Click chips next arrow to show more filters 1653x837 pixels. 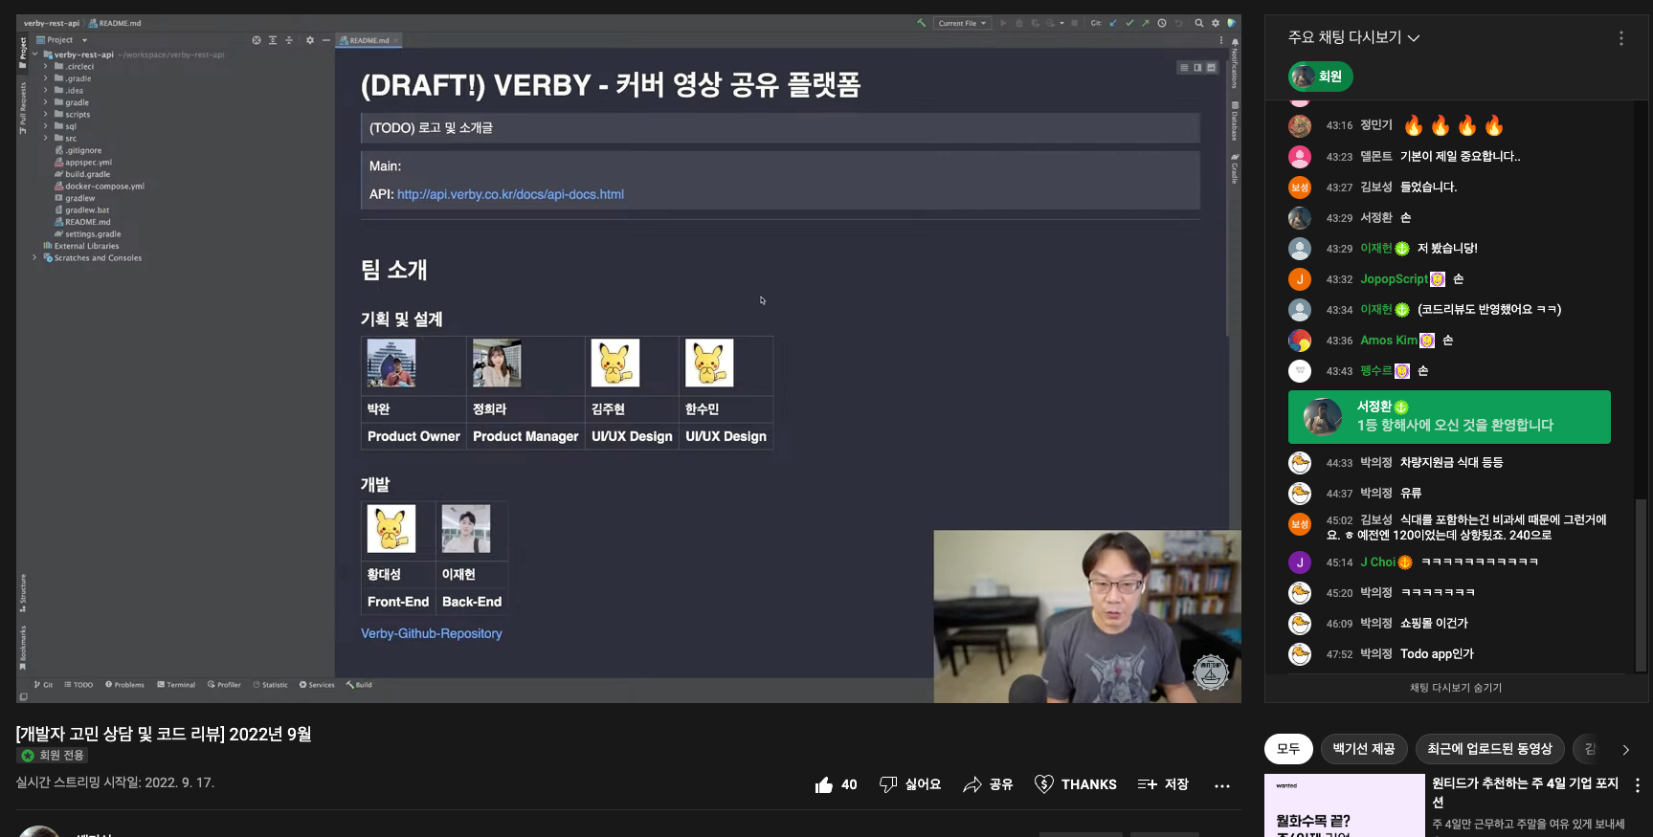(1625, 749)
